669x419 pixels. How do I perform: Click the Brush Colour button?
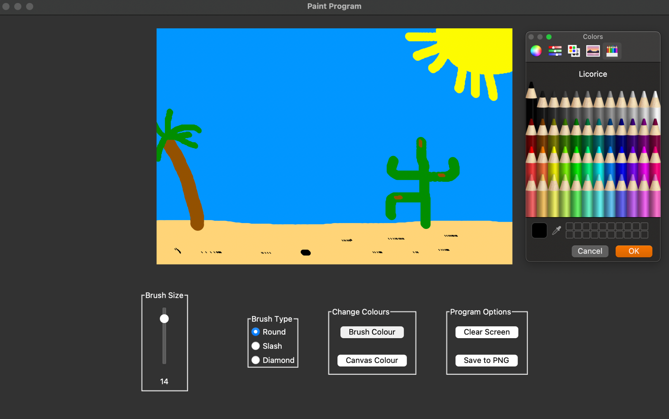(372, 332)
